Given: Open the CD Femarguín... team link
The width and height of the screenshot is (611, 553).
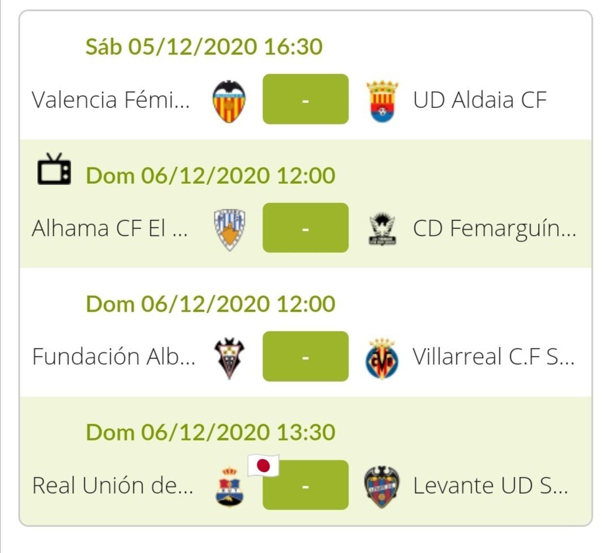Looking at the screenshot, I should (494, 228).
